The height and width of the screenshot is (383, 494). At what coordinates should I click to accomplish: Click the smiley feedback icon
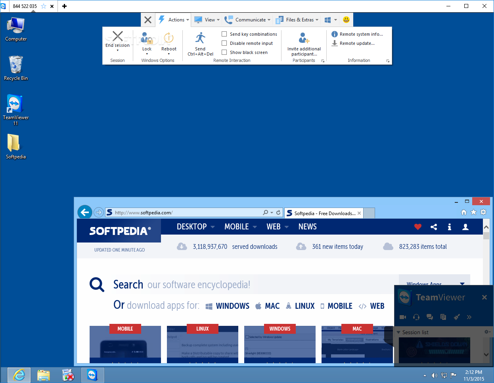tap(346, 19)
